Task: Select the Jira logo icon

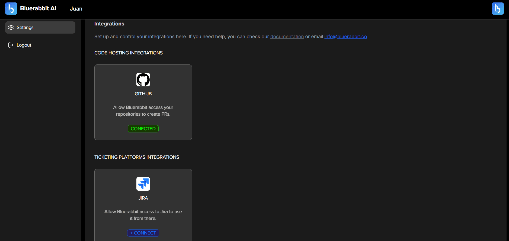Action: [143, 184]
